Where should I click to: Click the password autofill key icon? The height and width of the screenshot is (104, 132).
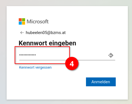click(111, 55)
